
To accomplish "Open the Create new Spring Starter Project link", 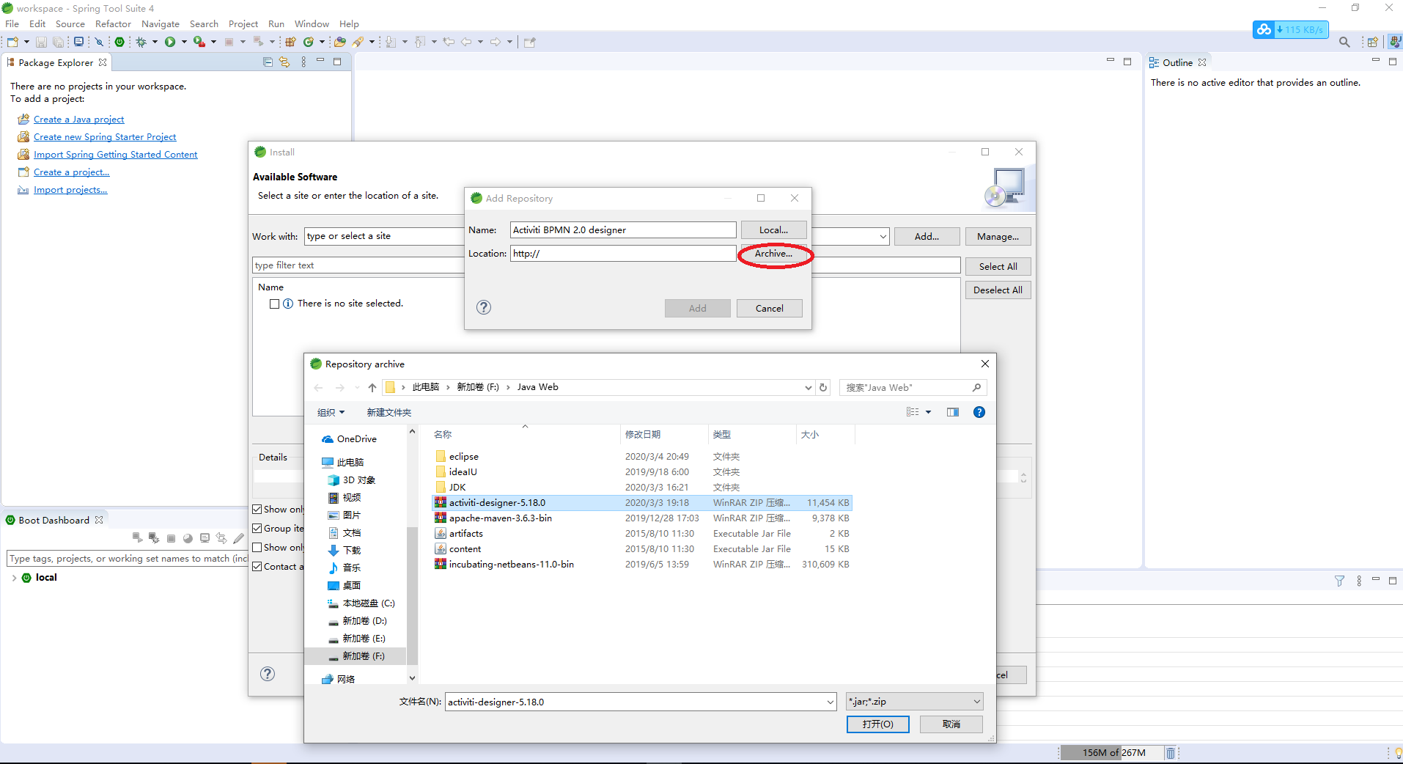I will [105, 136].
